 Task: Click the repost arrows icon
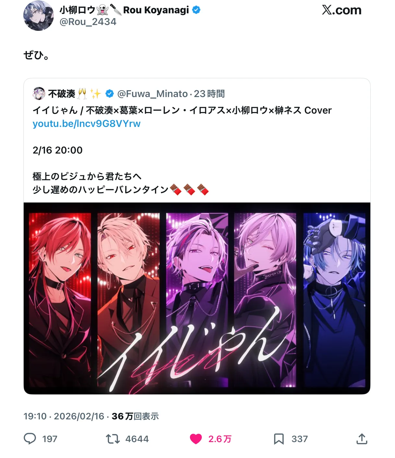pyautogui.click(x=113, y=439)
